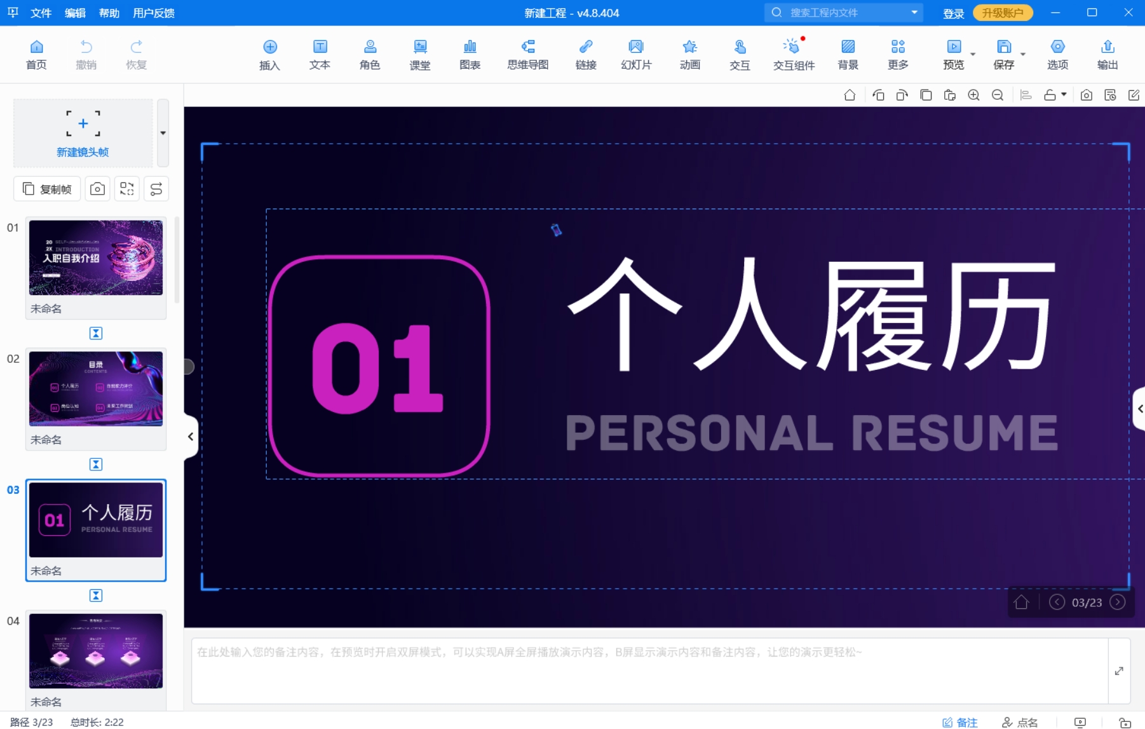Open the 角色 (Character) library
Image resolution: width=1145 pixels, height=729 pixels.
click(370, 54)
